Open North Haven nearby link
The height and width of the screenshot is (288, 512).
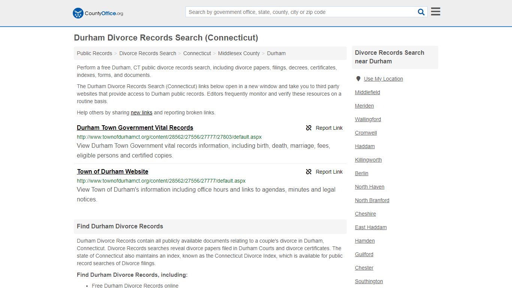(370, 187)
